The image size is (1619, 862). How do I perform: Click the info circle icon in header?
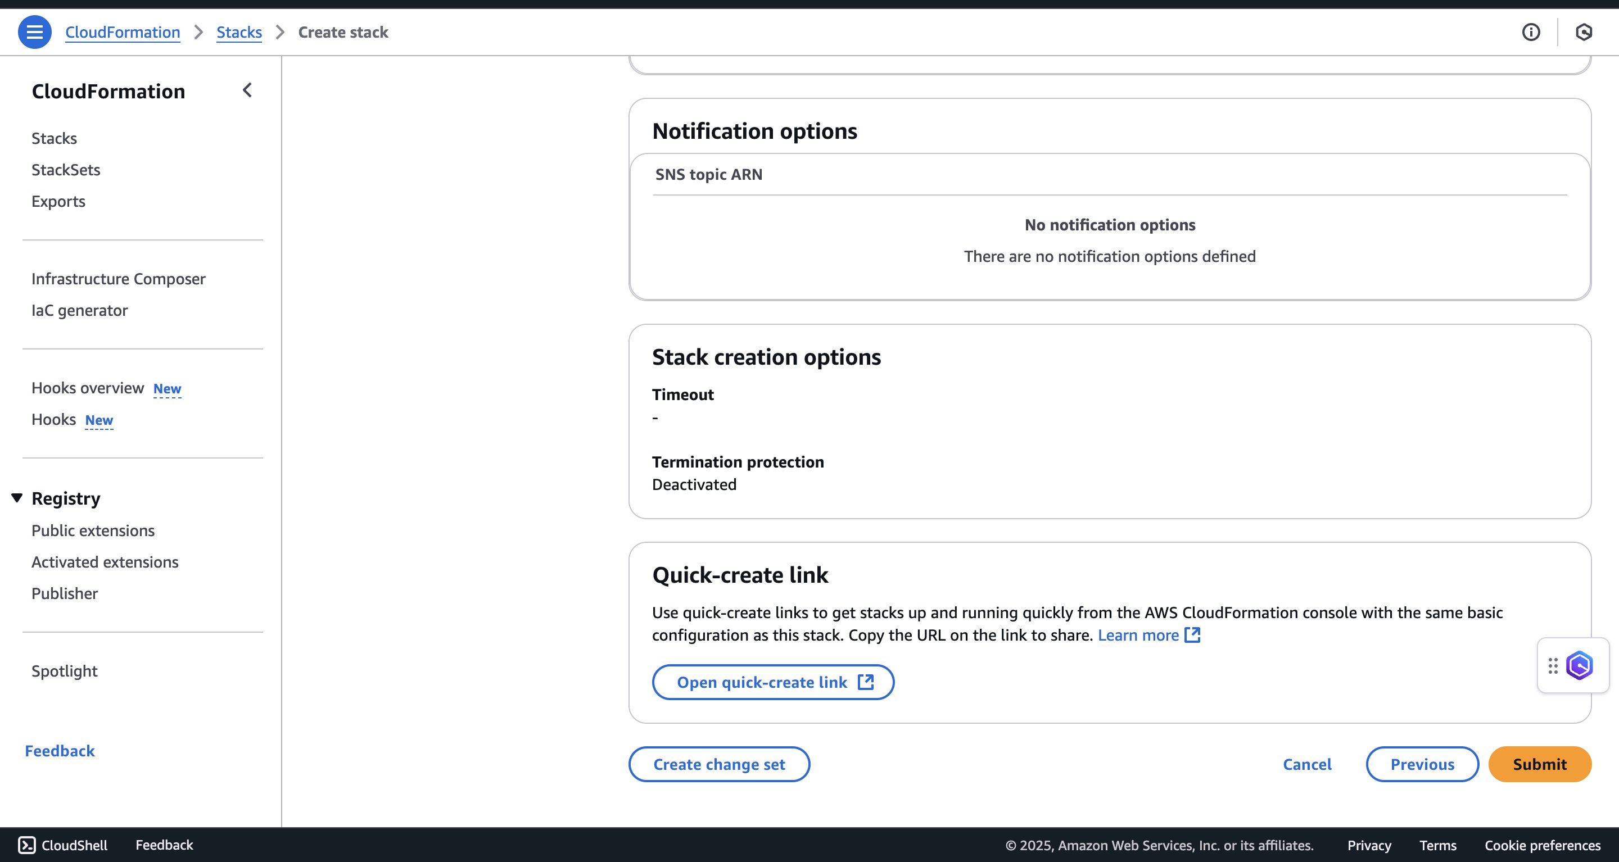click(1531, 32)
